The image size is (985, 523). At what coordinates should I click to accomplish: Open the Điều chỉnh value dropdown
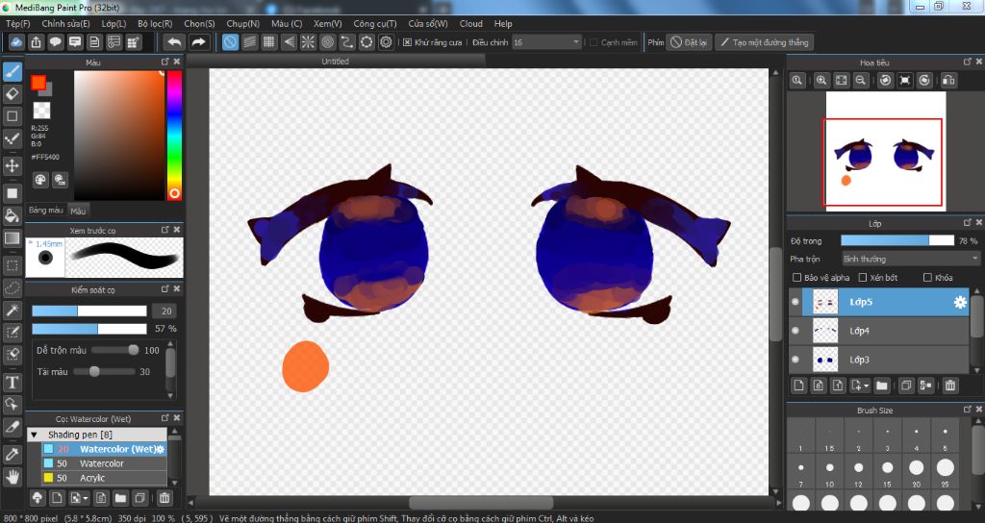[546, 42]
